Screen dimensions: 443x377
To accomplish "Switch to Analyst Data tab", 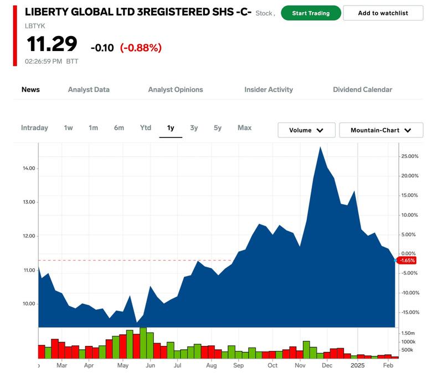I will (x=89, y=89).
